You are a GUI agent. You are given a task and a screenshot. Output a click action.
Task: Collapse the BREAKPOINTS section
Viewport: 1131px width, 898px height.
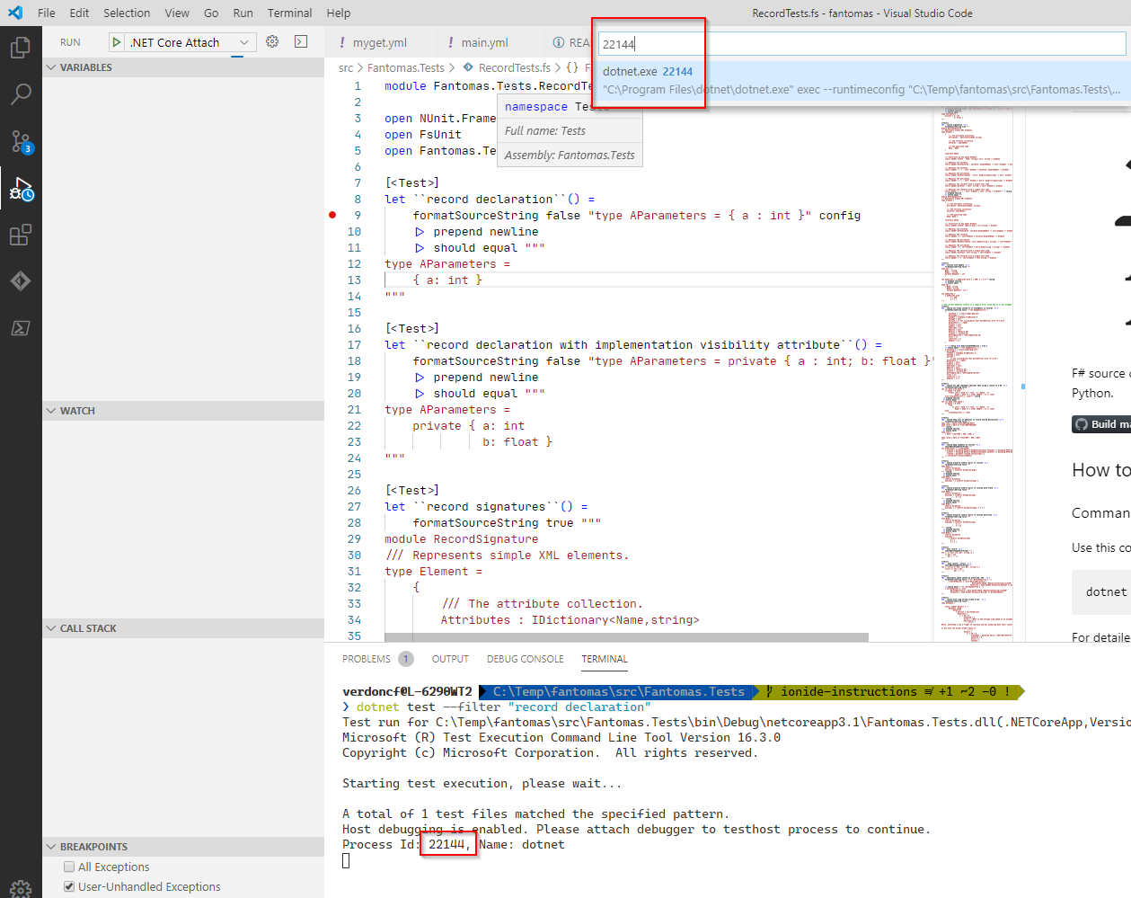[x=183, y=847]
